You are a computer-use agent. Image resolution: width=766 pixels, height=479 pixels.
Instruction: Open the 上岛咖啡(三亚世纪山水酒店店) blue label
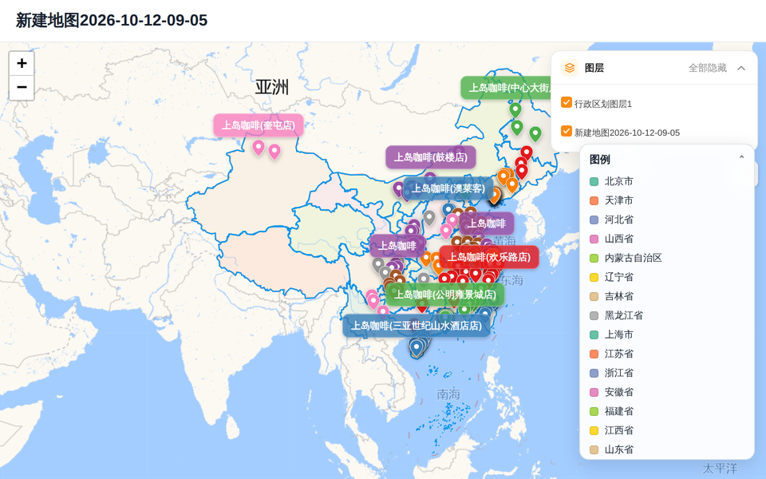[x=417, y=326]
